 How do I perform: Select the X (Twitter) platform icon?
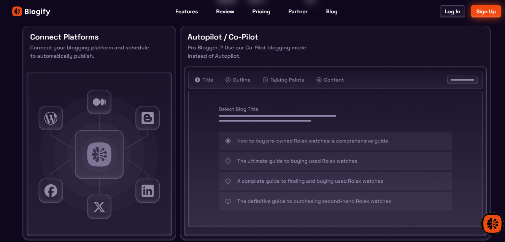99,207
